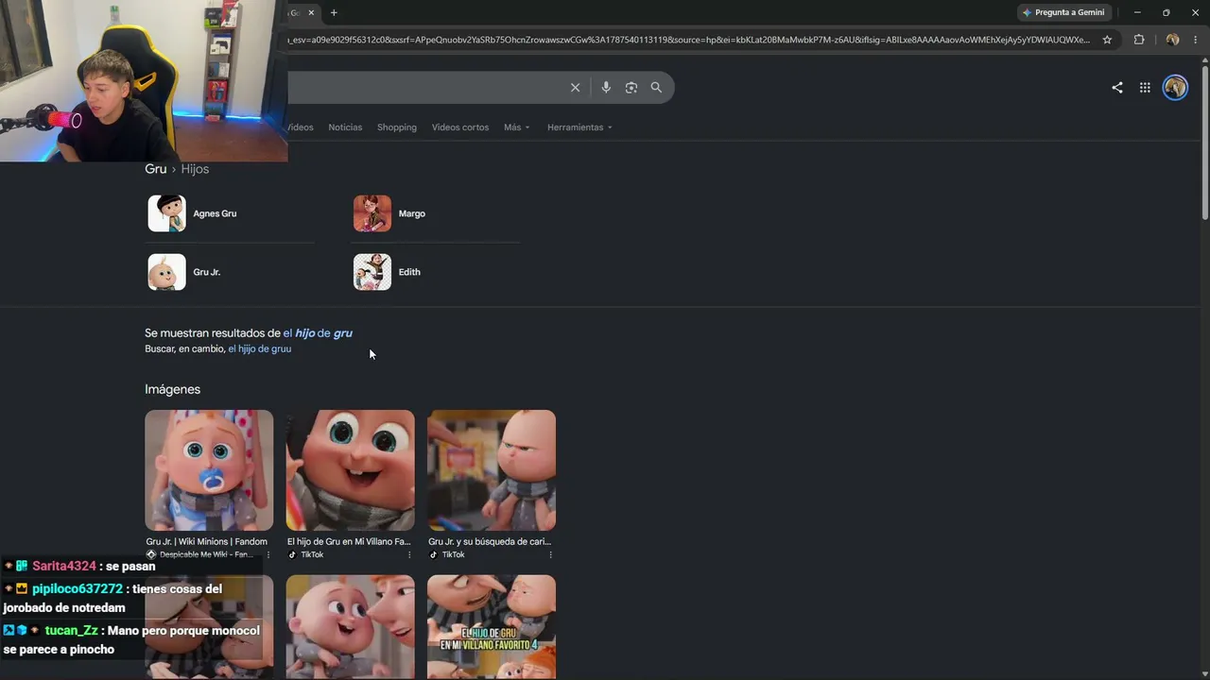Open the Google account avatar menu
1210x680 pixels.
(x=1175, y=87)
